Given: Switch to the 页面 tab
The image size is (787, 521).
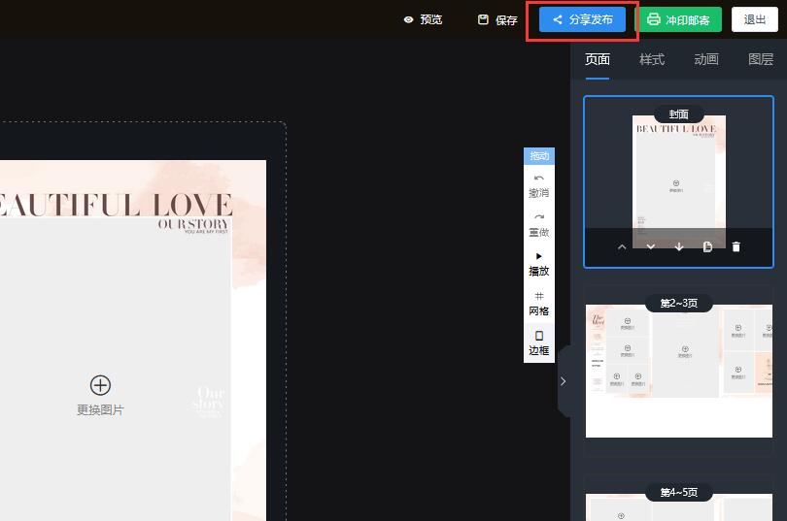Looking at the screenshot, I should coord(598,59).
